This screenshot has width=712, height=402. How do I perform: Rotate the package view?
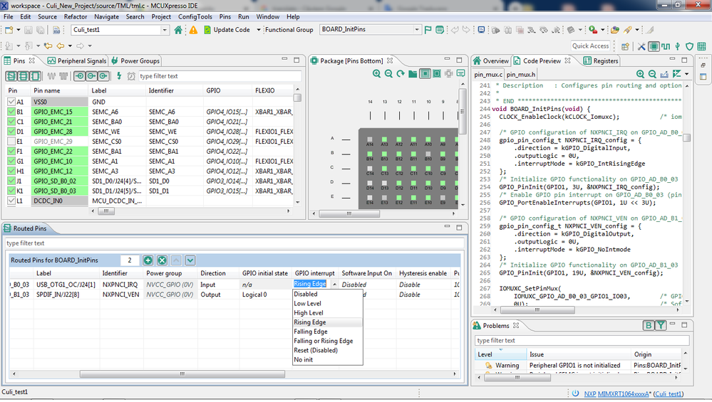(401, 74)
